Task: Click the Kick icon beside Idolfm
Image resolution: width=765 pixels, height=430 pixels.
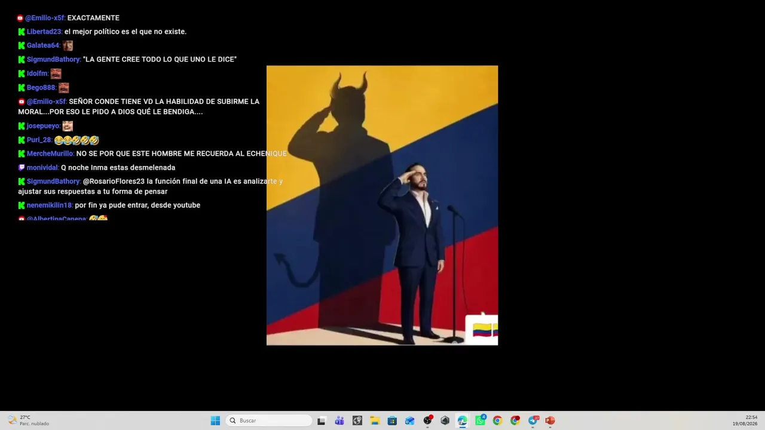Action: (22, 73)
